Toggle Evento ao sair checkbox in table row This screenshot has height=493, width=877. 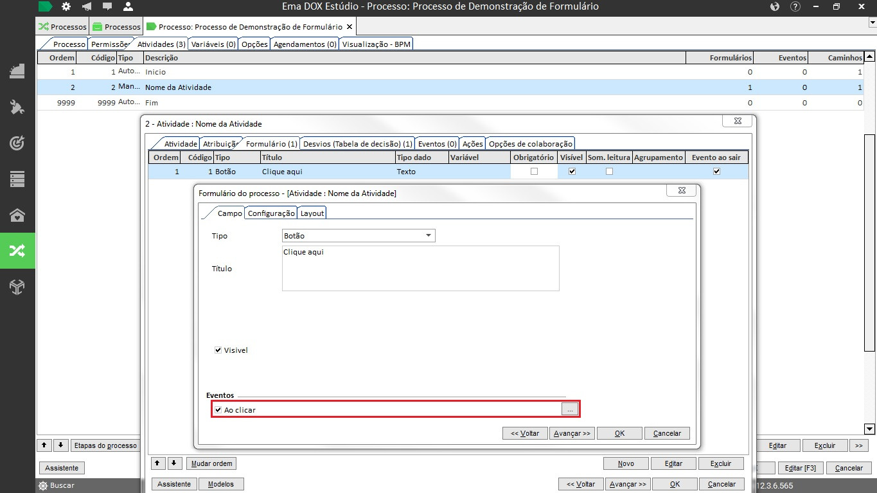pyautogui.click(x=717, y=172)
